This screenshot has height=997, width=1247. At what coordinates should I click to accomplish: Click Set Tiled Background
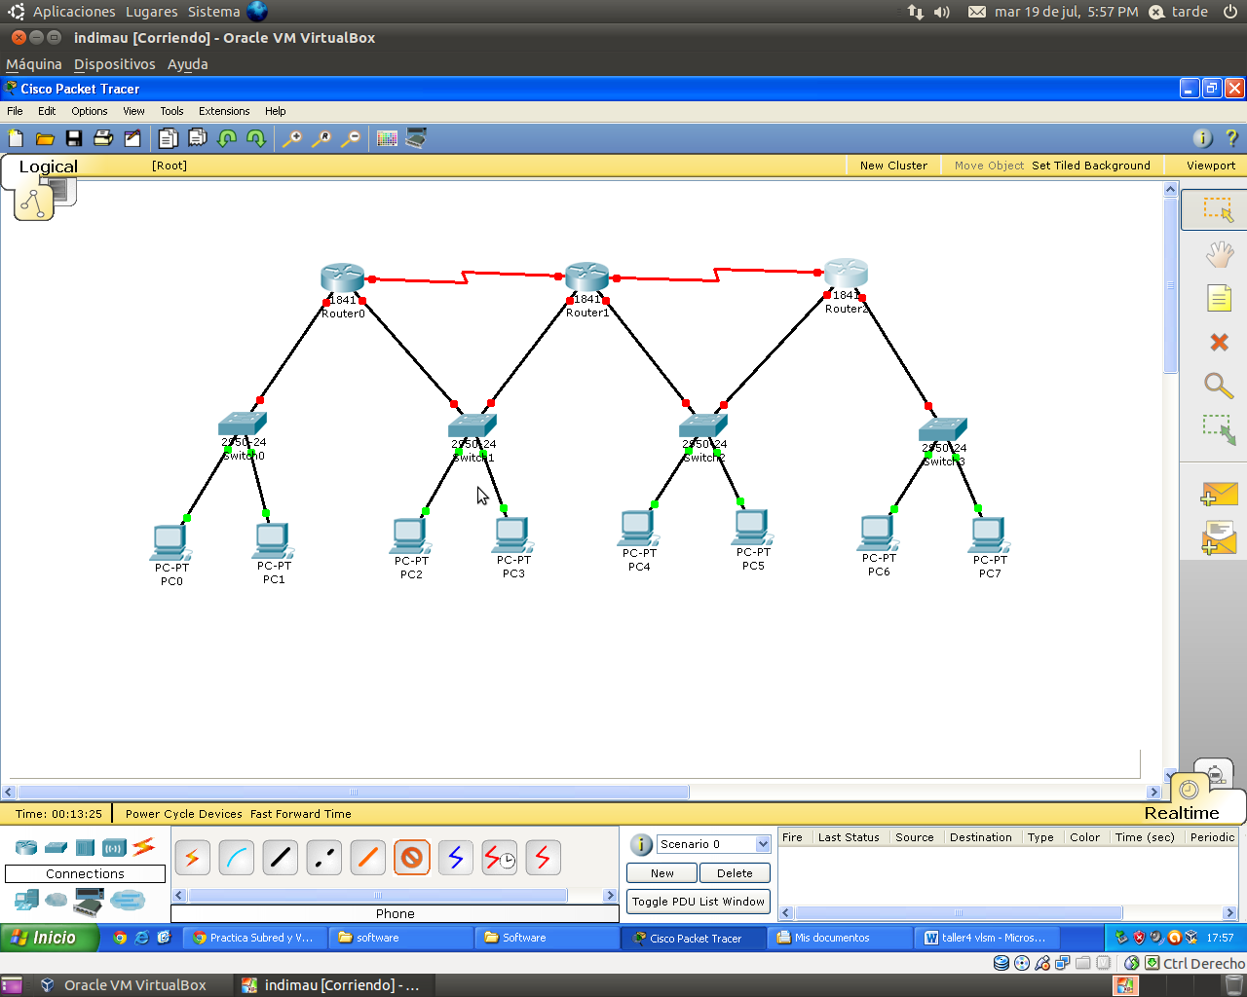click(1091, 166)
